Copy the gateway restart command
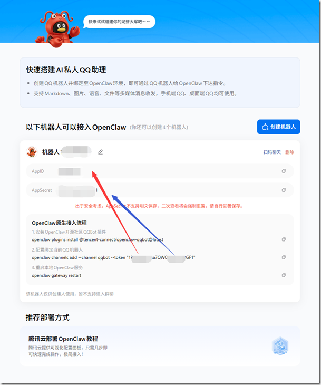 coord(284,275)
